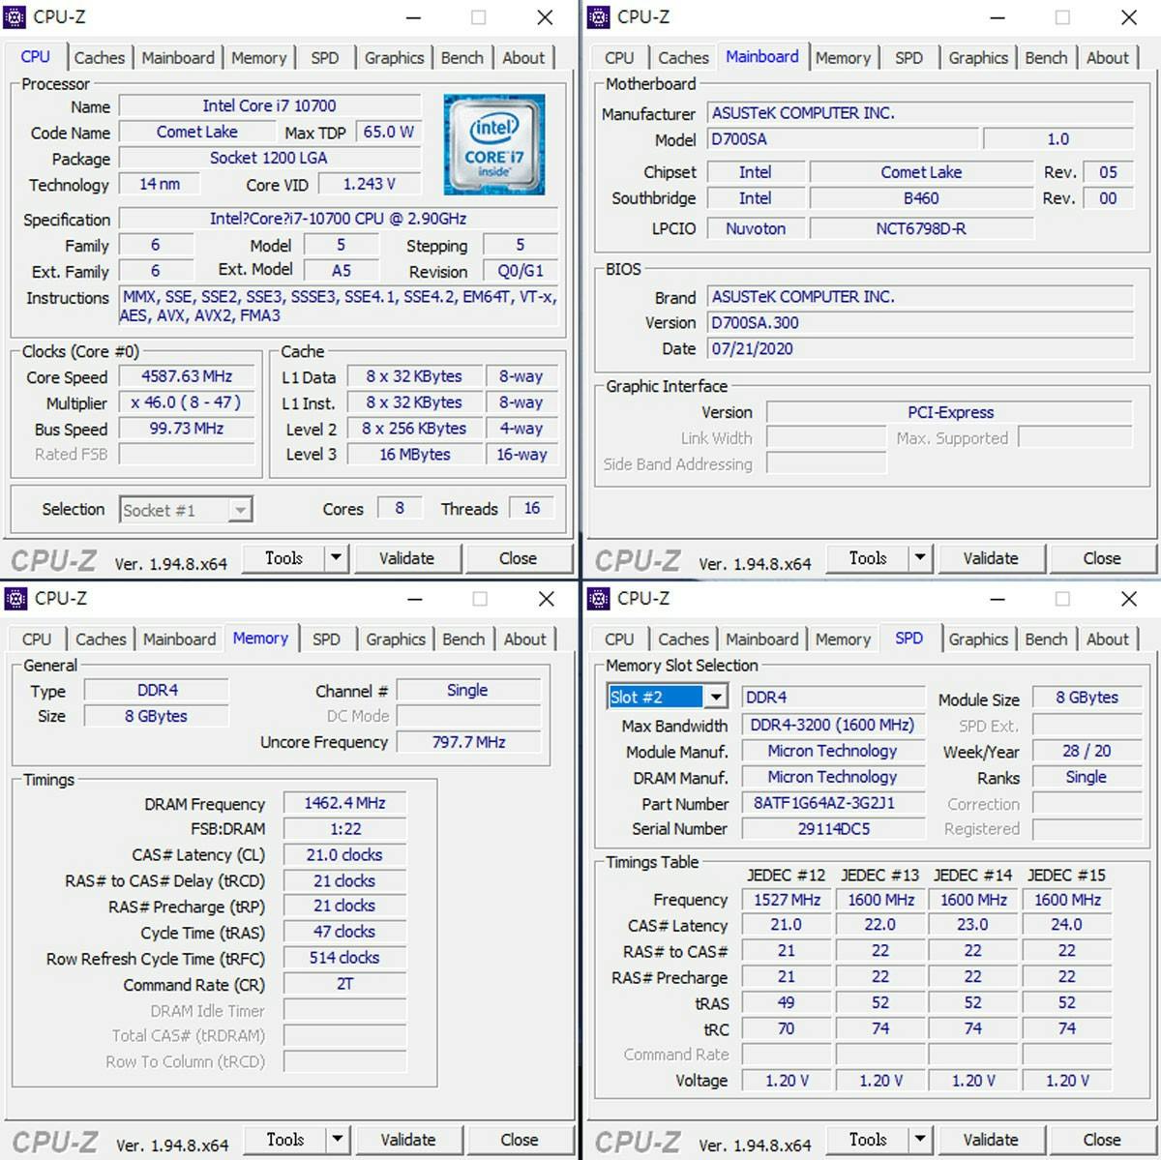The height and width of the screenshot is (1160, 1161).
Task: Click the Uncore Frequency value '797.7 MHz'
Action: pyautogui.click(x=468, y=742)
